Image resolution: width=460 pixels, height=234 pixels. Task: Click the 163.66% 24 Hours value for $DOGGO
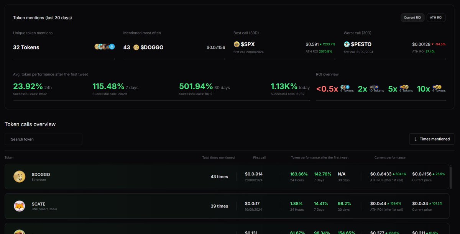coord(299,174)
